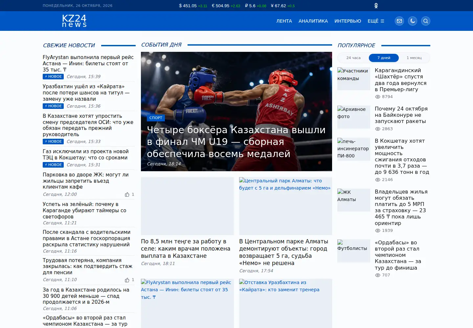Select the 7 дней popularity tab
The width and height of the screenshot is (473, 328).
pyautogui.click(x=384, y=58)
